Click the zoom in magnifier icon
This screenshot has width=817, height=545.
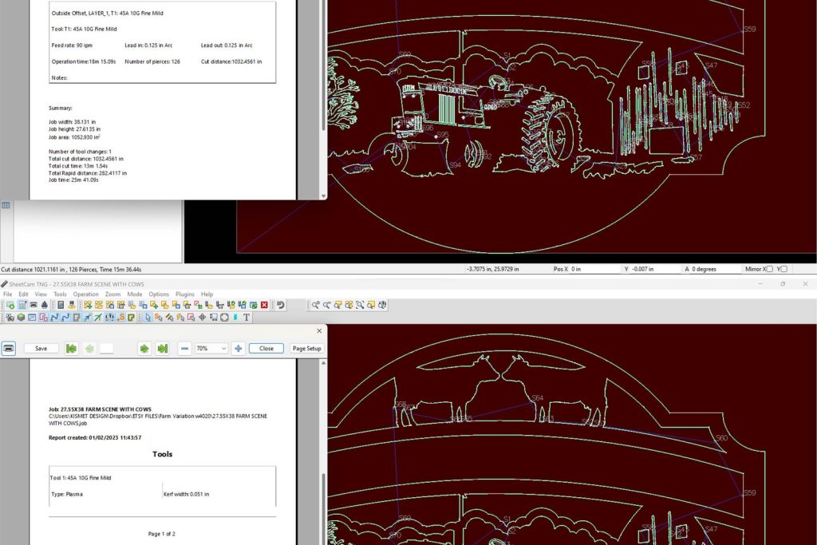pyautogui.click(x=317, y=305)
